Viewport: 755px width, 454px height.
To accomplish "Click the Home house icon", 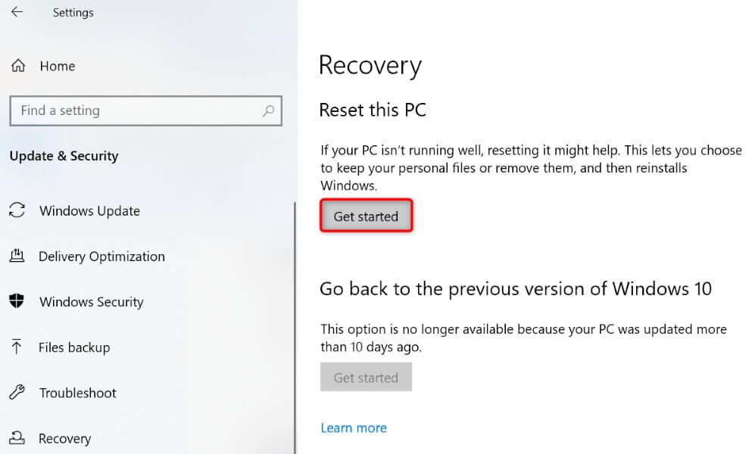I will tap(17, 66).
